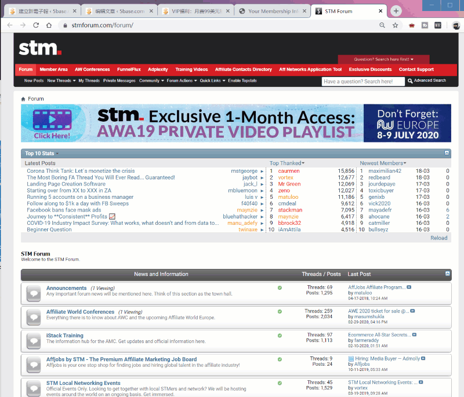Open Contact Support tab

pos(416,70)
